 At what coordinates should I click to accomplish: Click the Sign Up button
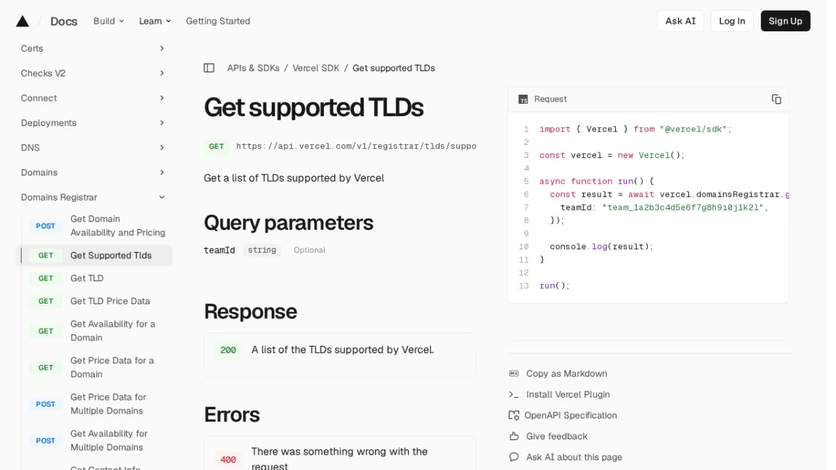(x=785, y=21)
